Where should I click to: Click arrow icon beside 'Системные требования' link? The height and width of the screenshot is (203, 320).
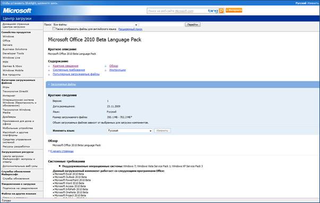coord(49,70)
